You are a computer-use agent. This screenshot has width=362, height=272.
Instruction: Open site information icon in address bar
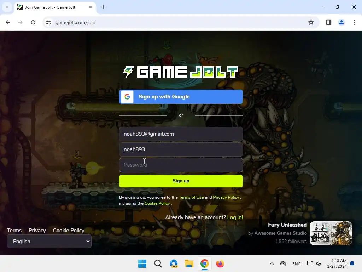point(48,22)
